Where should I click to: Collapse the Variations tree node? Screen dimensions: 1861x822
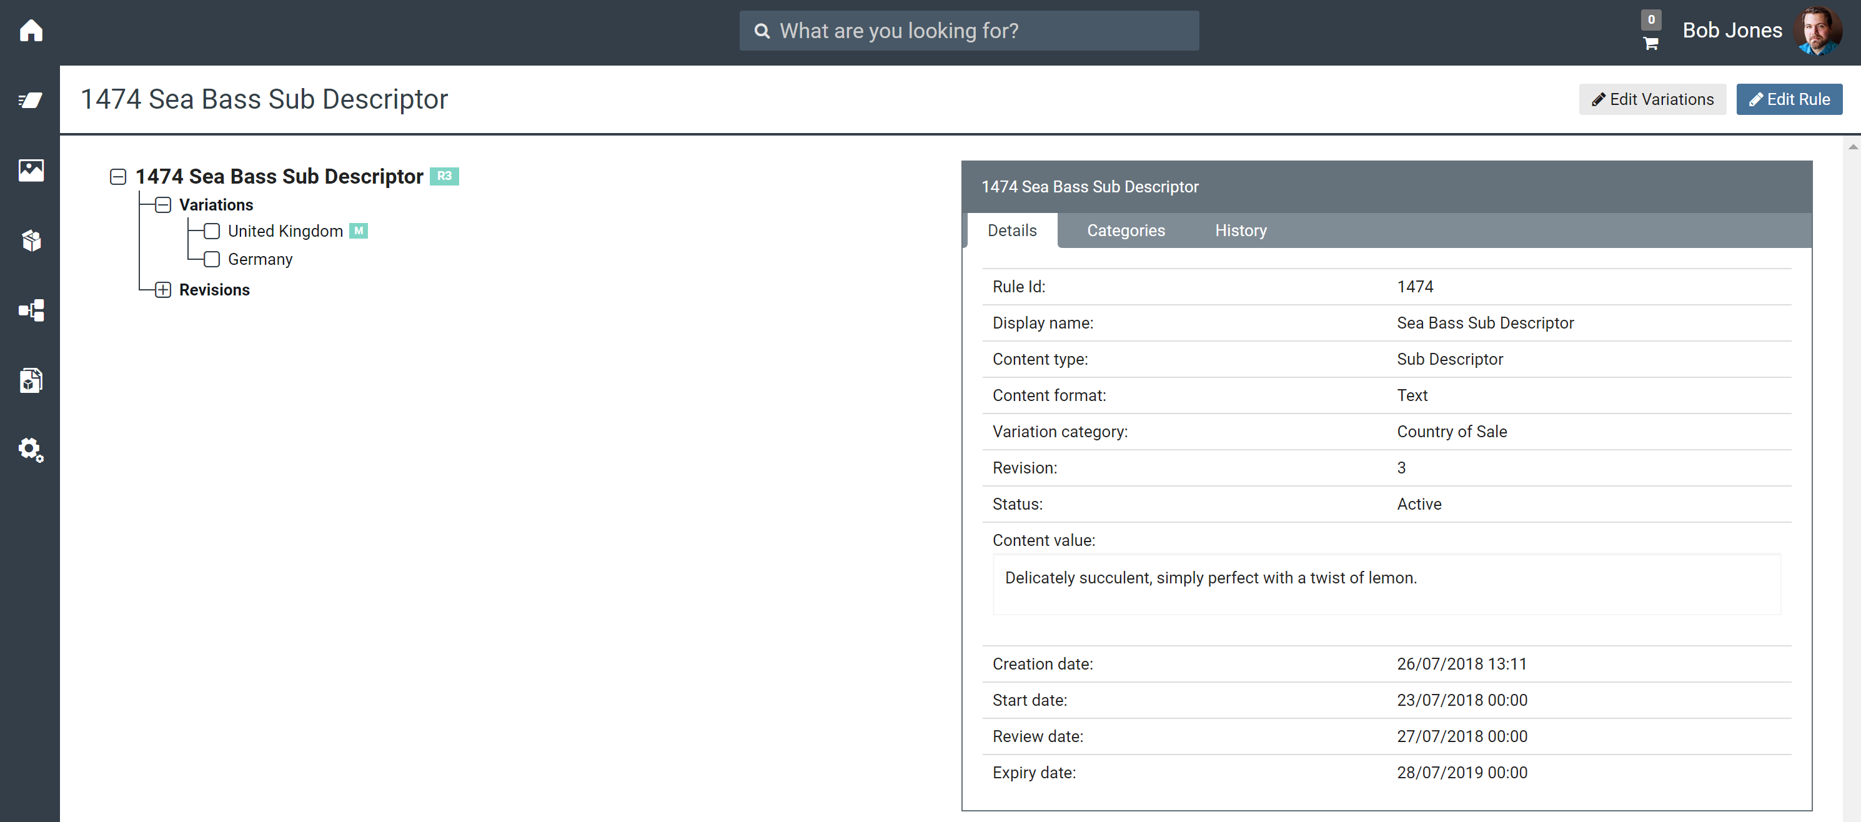click(163, 205)
